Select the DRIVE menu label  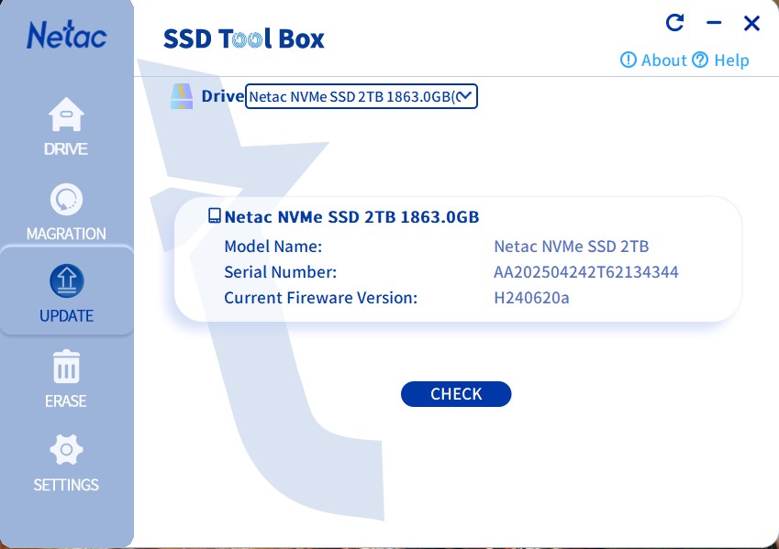65,148
